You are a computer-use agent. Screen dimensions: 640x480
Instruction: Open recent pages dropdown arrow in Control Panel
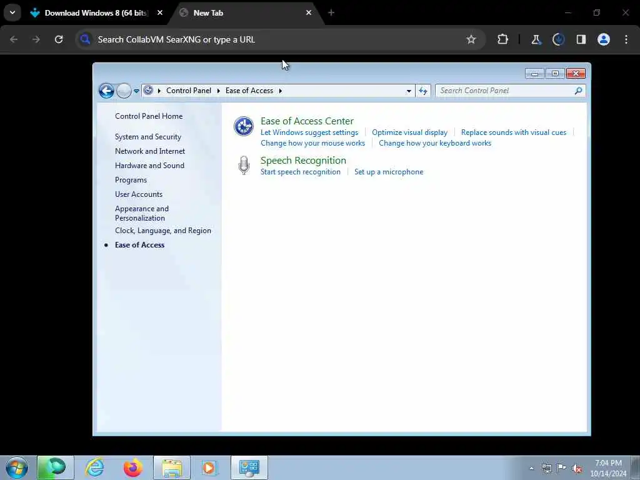pos(136,91)
